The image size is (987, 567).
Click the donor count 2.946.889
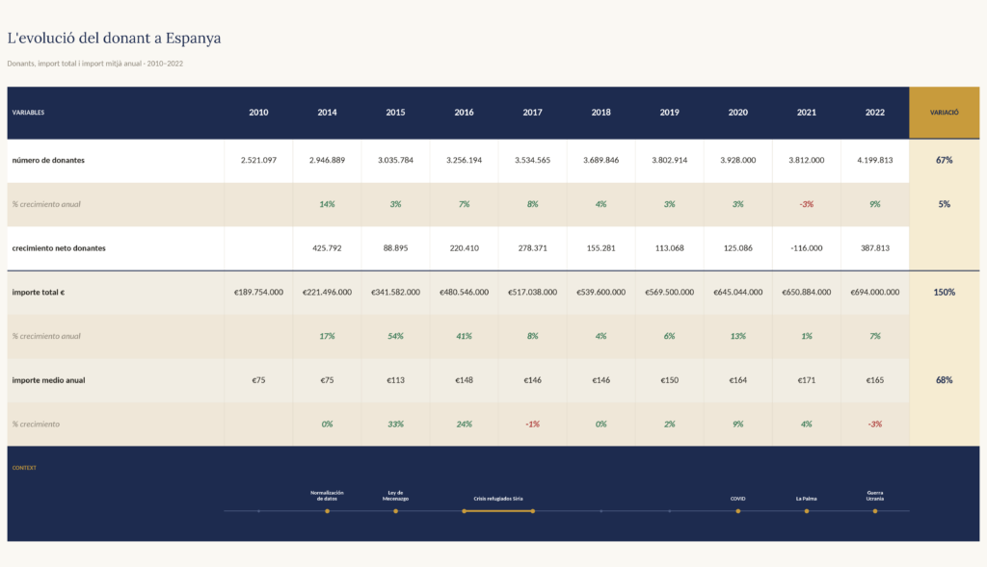(328, 161)
